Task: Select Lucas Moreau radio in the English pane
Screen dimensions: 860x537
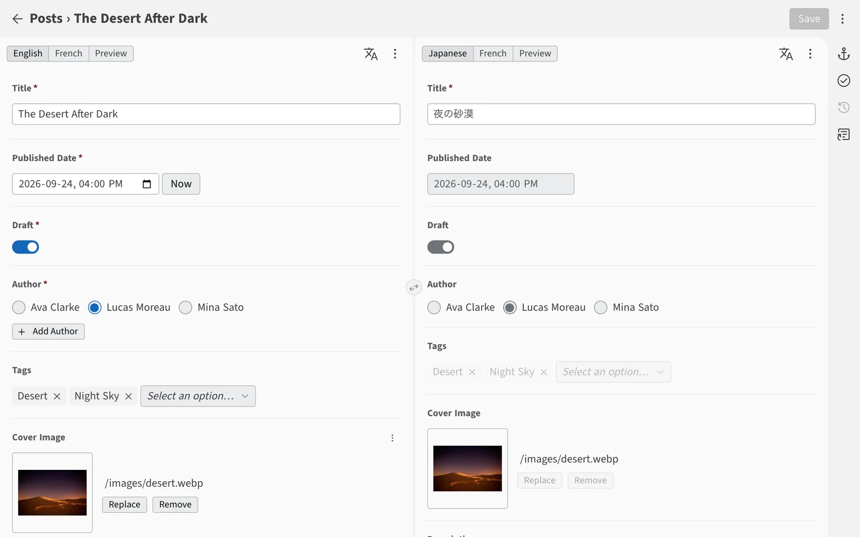Action: point(95,308)
